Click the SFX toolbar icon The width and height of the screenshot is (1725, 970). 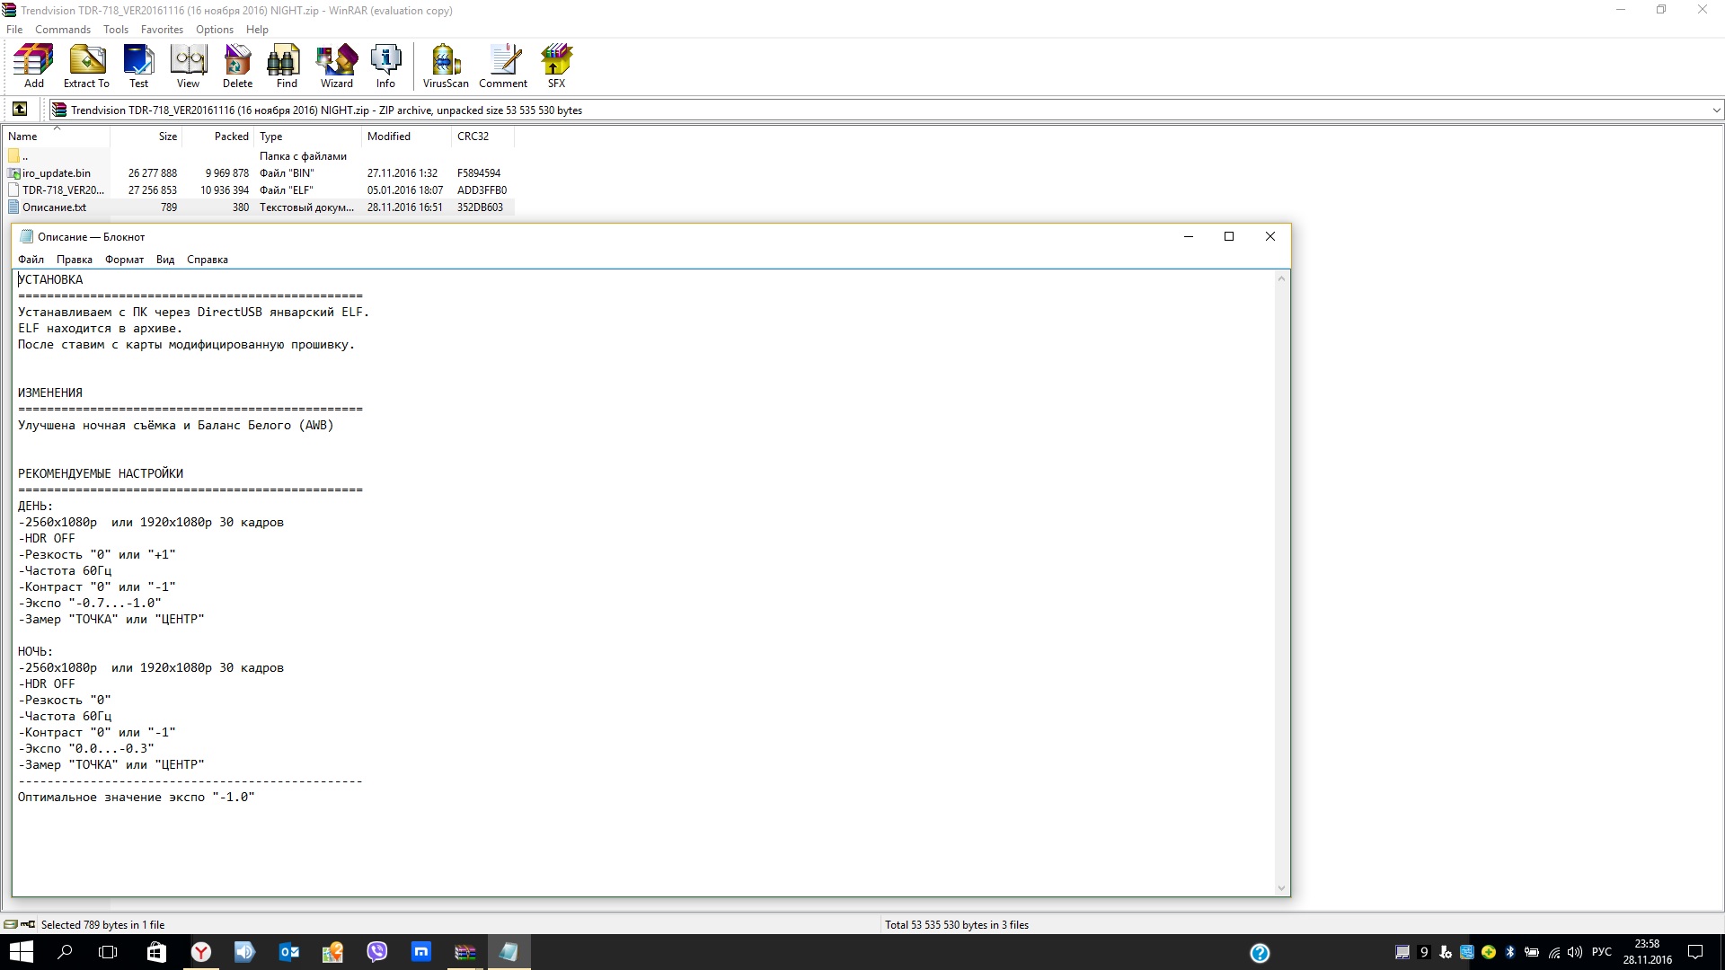(556, 66)
